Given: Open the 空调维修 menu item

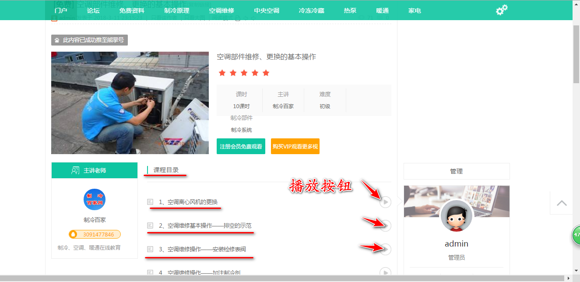Looking at the screenshot, I should coord(221,11).
